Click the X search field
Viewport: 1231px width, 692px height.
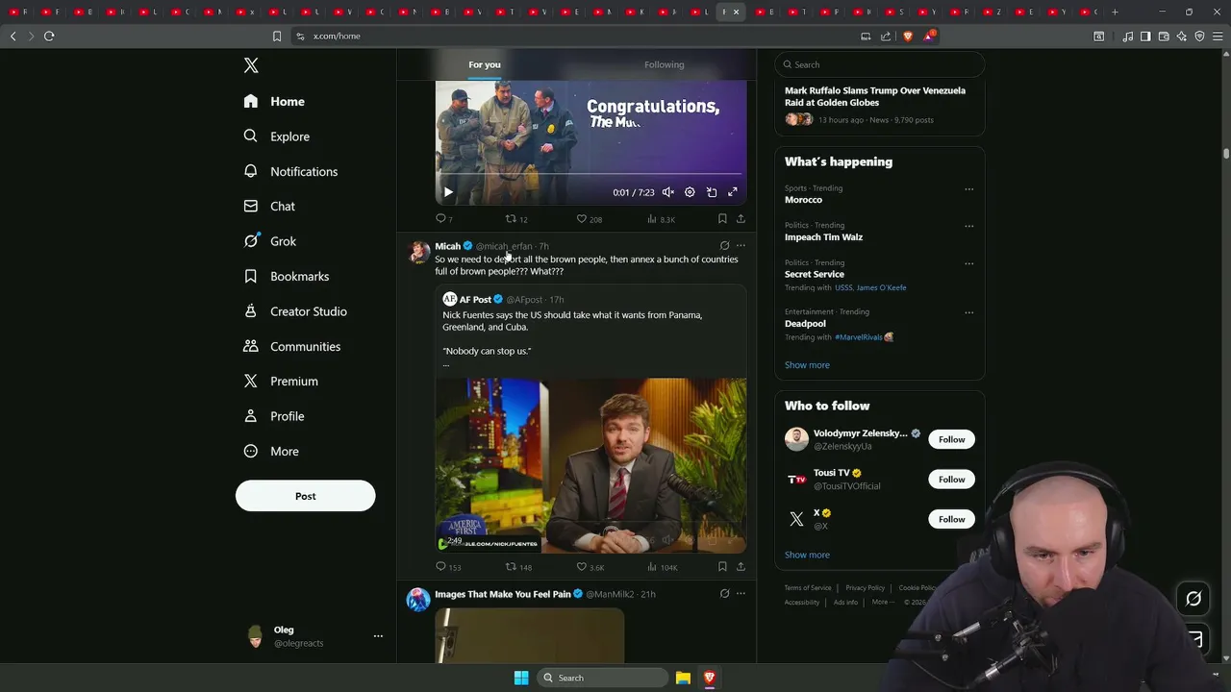(x=880, y=64)
